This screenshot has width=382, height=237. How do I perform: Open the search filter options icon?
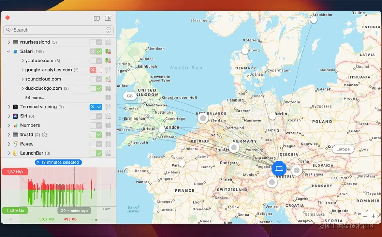click(x=108, y=30)
